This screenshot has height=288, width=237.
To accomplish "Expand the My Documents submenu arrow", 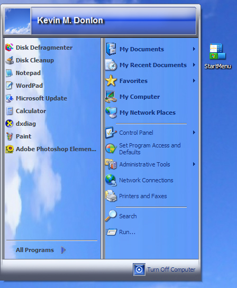I will pos(194,49).
